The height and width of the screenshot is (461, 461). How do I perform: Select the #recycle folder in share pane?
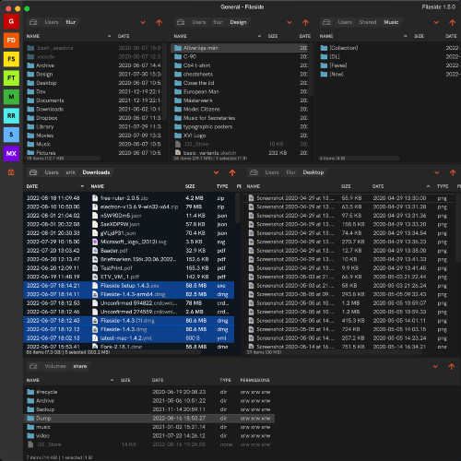click(149, 392)
